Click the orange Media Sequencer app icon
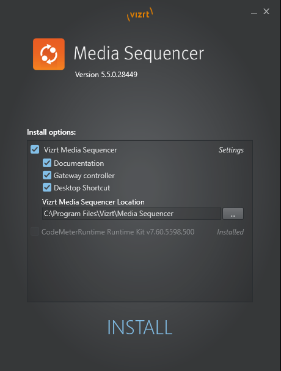Image resolution: width=281 pixels, height=371 pixels. tap(49, 54)
